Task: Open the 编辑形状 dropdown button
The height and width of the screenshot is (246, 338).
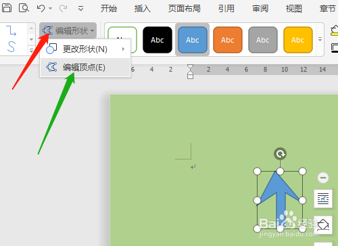Action: (x=68, y=30)
